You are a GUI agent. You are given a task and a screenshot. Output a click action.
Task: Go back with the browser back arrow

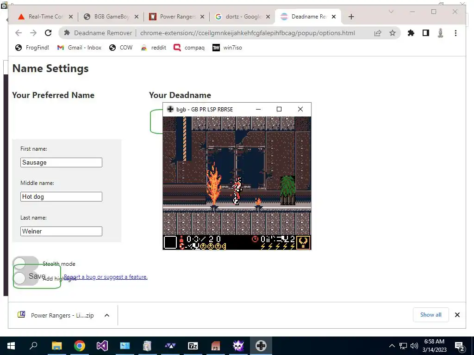pos(19,33)
